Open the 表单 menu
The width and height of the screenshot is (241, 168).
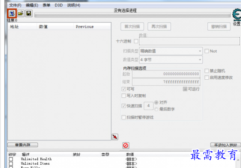(46, 5)
